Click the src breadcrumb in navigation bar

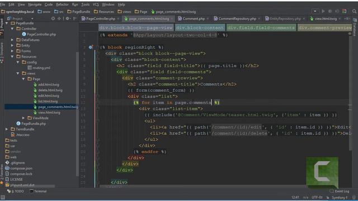point(59,11)
